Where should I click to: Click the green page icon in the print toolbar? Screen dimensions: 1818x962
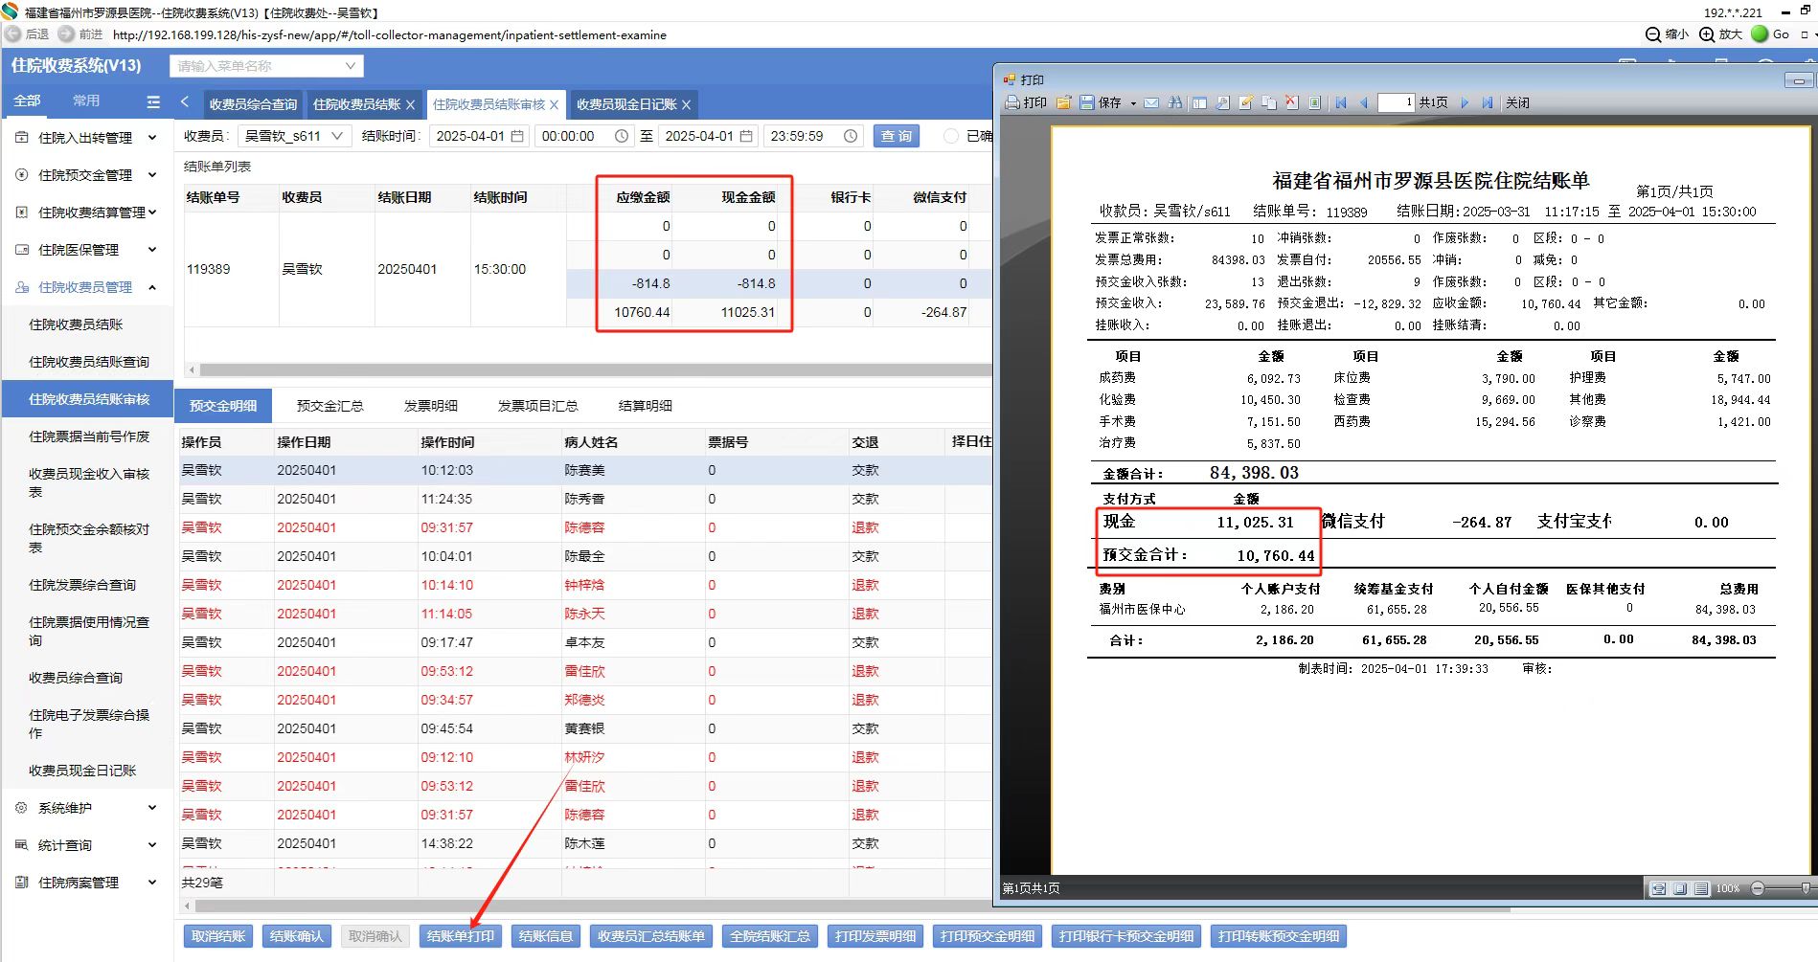pyautogui.click(x=1315, y=102)
